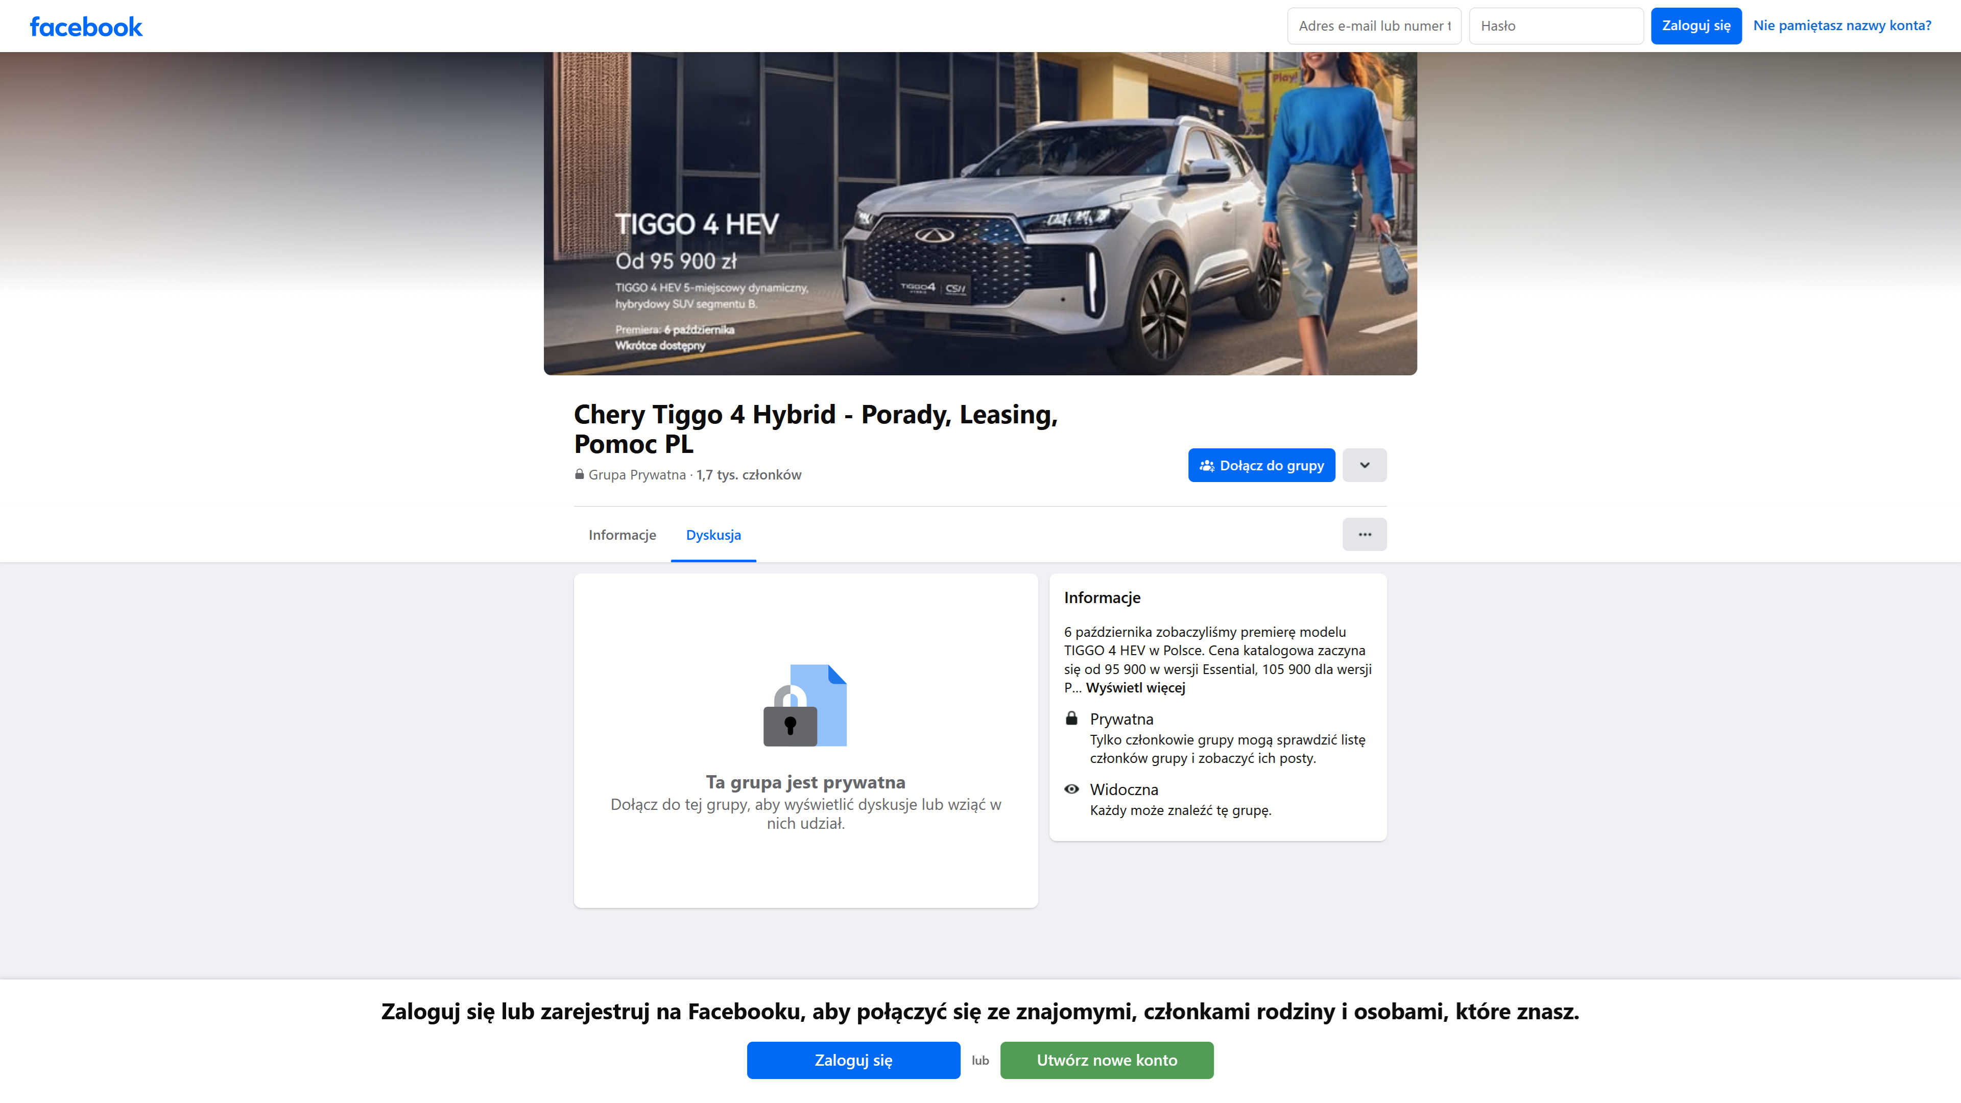Click the Adres e-mail input field

[x=1373, y=26]
